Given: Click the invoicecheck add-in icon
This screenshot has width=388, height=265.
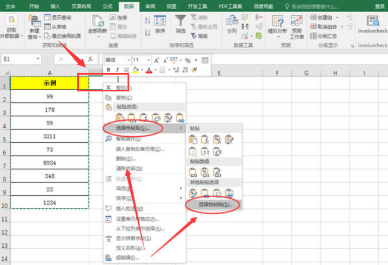Looking at the screenshot, I should point(373,25).
